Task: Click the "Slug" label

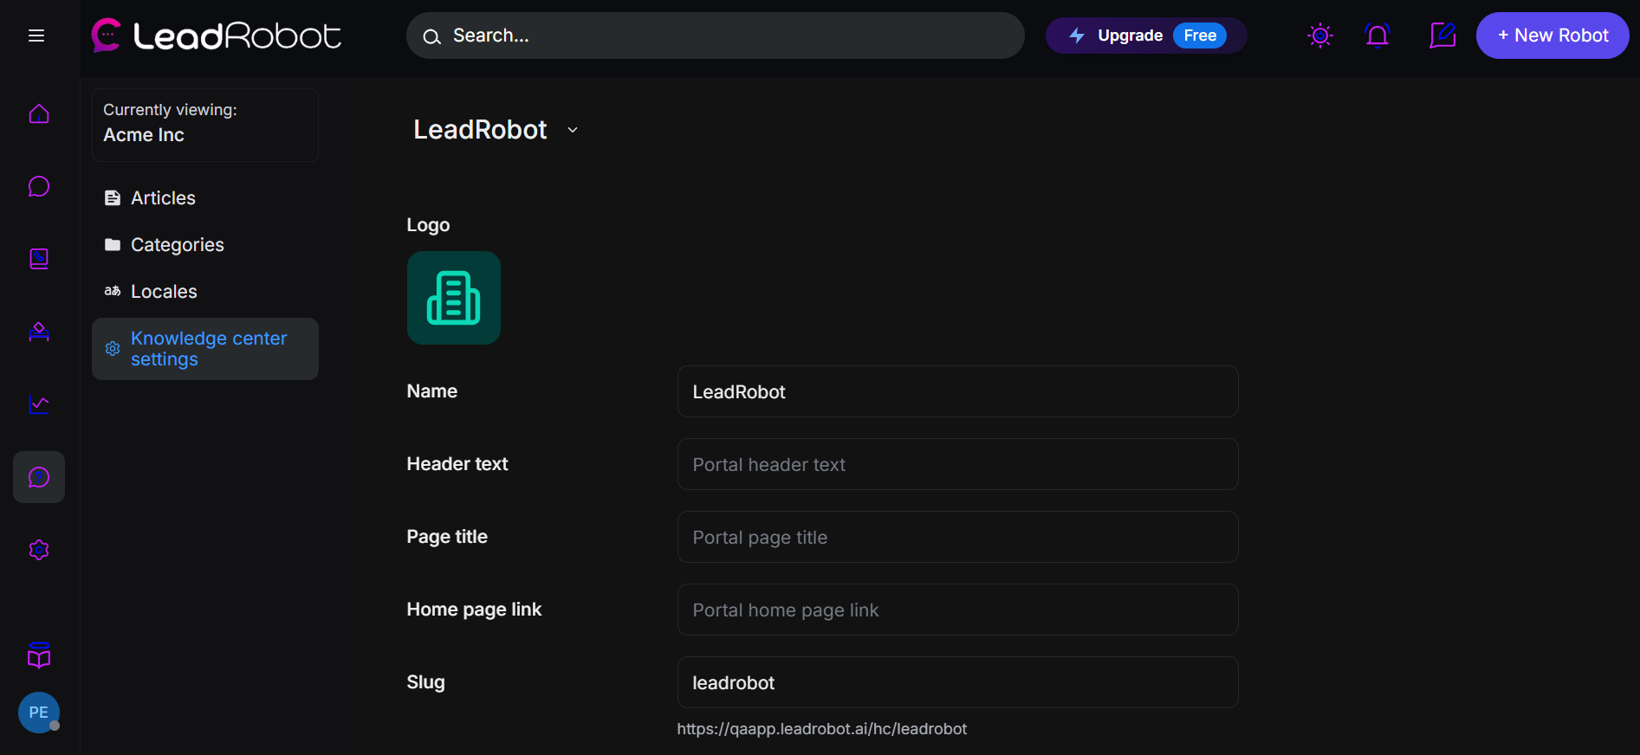Action: coord(425,682)
